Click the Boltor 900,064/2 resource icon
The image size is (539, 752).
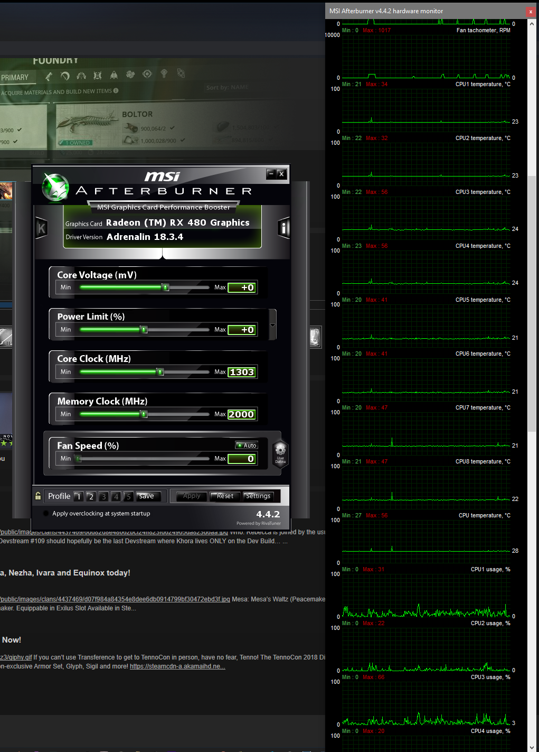click(130, 127)
